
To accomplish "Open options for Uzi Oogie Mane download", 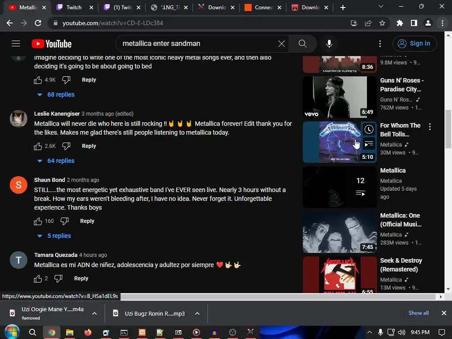I will (x=94, y=313).
